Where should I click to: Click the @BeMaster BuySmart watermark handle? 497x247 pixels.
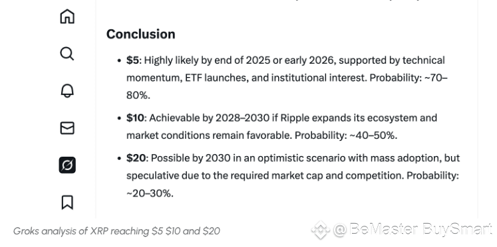[x=413, y=229]
